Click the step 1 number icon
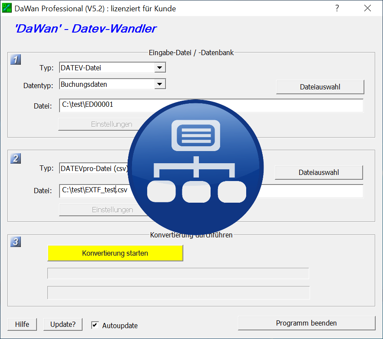The height and width of the screenshot is (339, 383). pyautogui.click(x=16, y=59)
